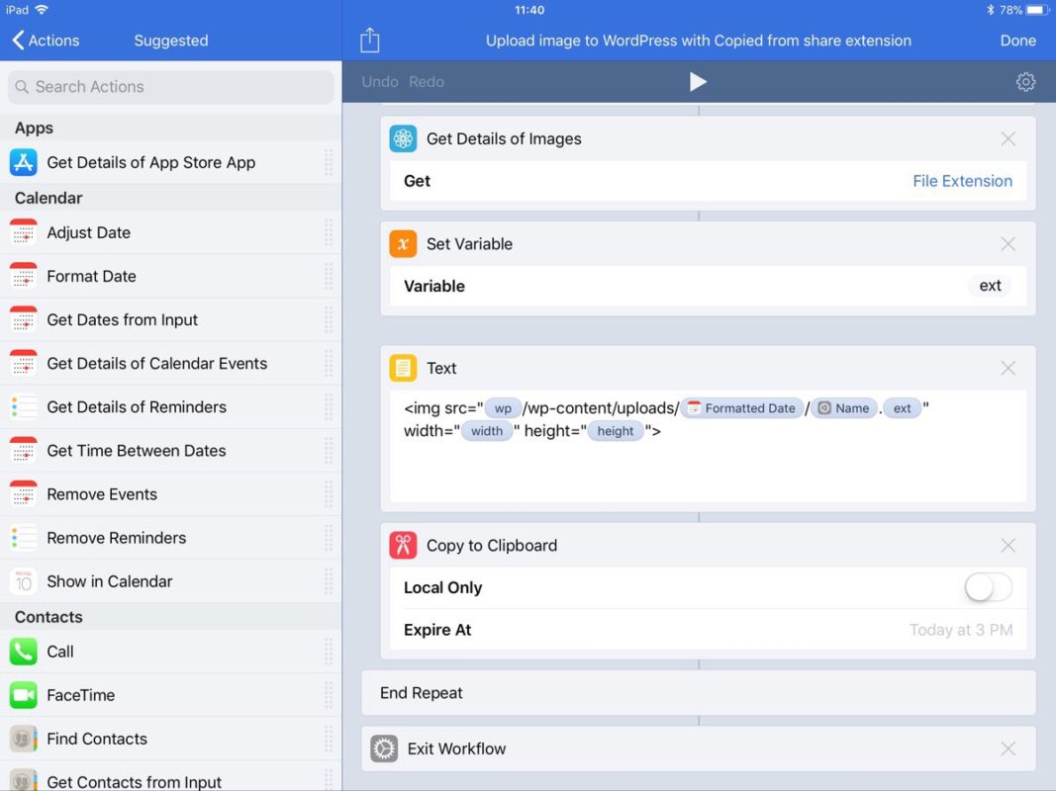Select Adjust Date calendar icon

click(24, 232)
